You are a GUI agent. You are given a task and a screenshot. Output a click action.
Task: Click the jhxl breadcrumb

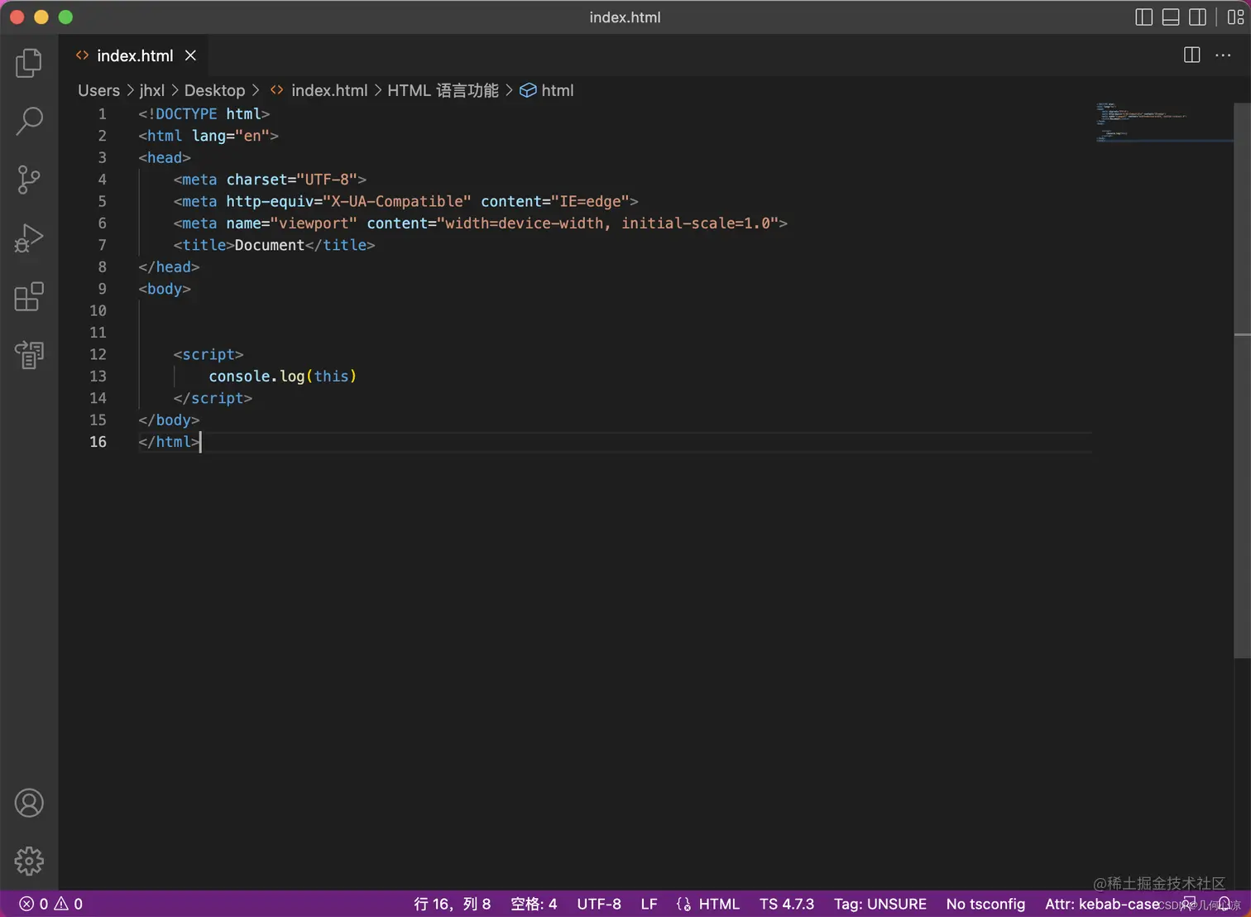152,90
